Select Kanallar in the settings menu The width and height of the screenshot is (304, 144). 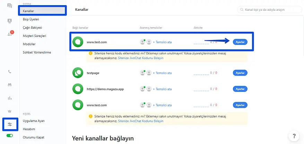pyautogui.click(x=42, y=11)
